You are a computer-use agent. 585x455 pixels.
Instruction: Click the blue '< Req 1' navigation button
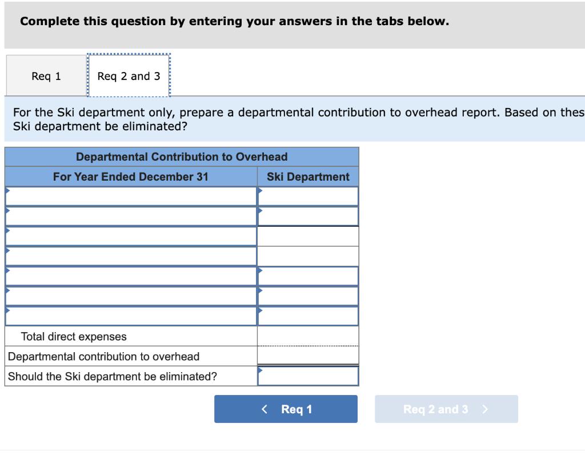pos(286,409)
